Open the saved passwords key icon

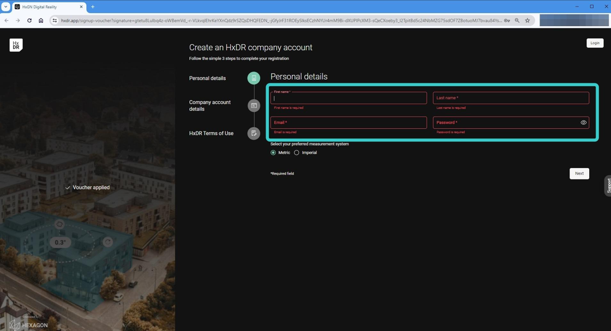coord(507,20)
